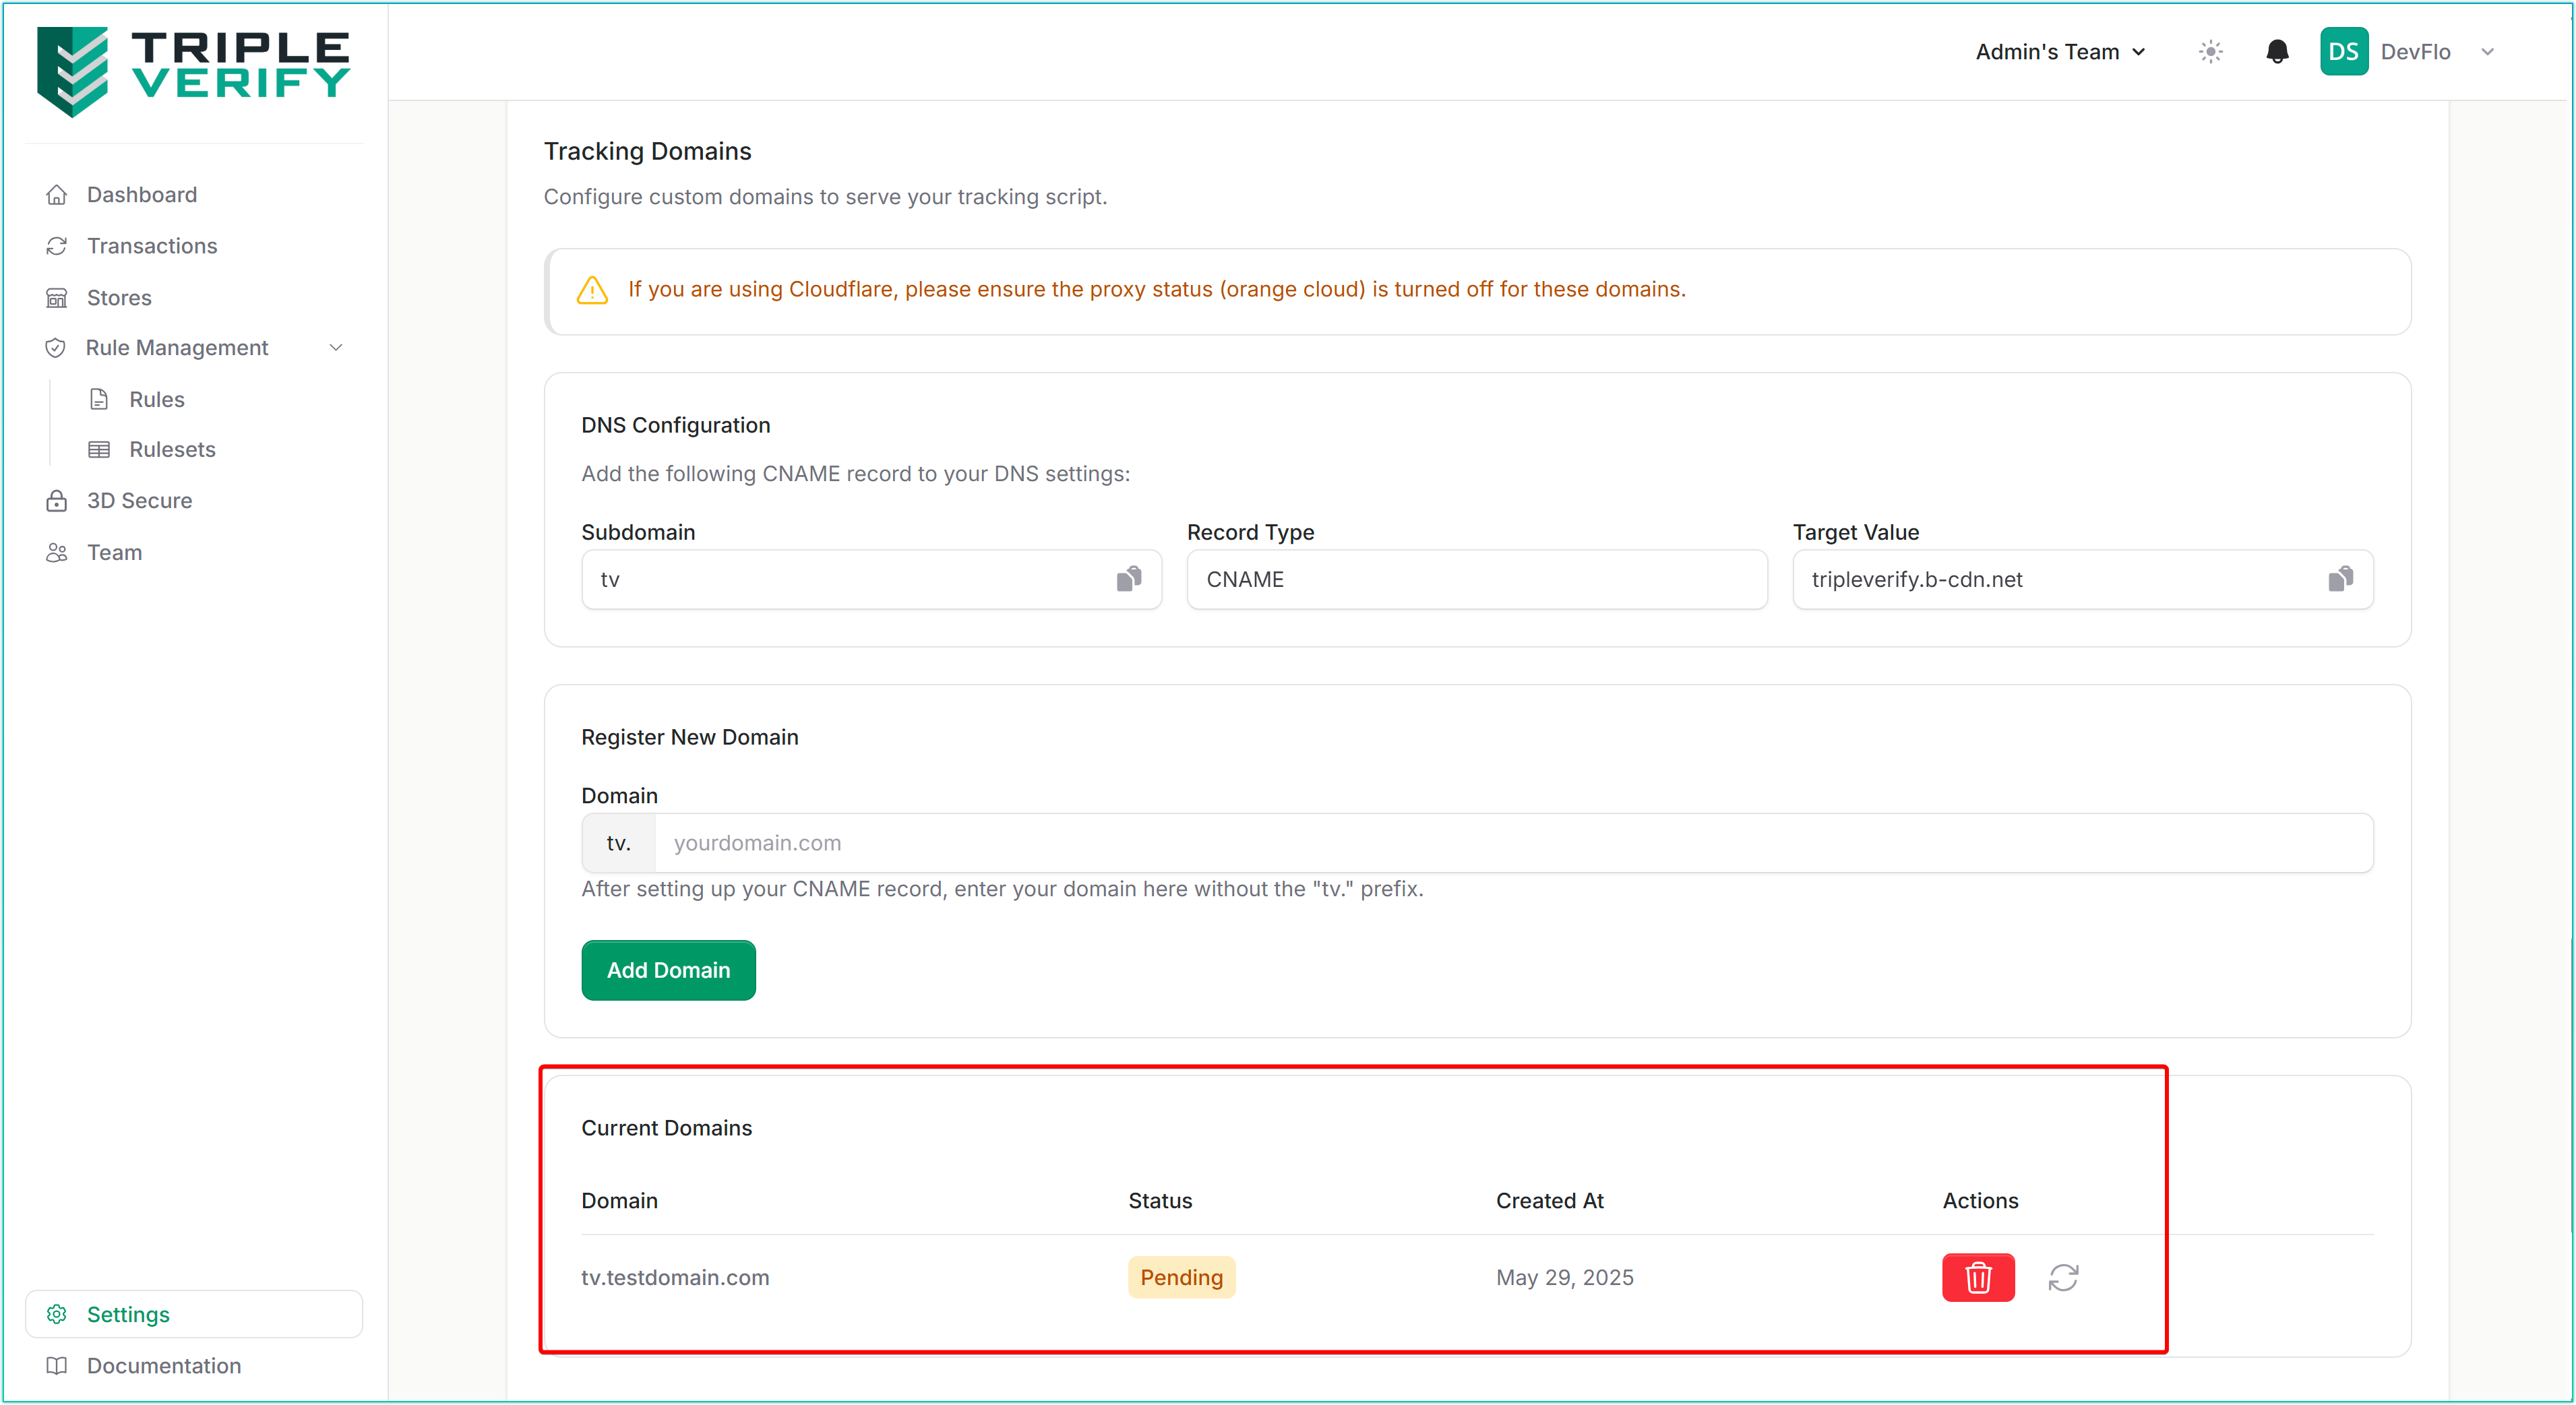
Task: Open the Documentation link
Action: point(163,1366)
